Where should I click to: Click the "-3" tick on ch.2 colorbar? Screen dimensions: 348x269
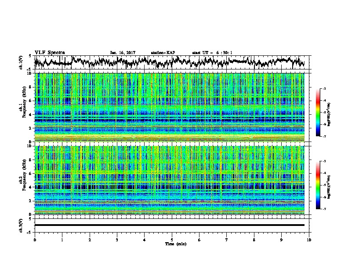324,161
